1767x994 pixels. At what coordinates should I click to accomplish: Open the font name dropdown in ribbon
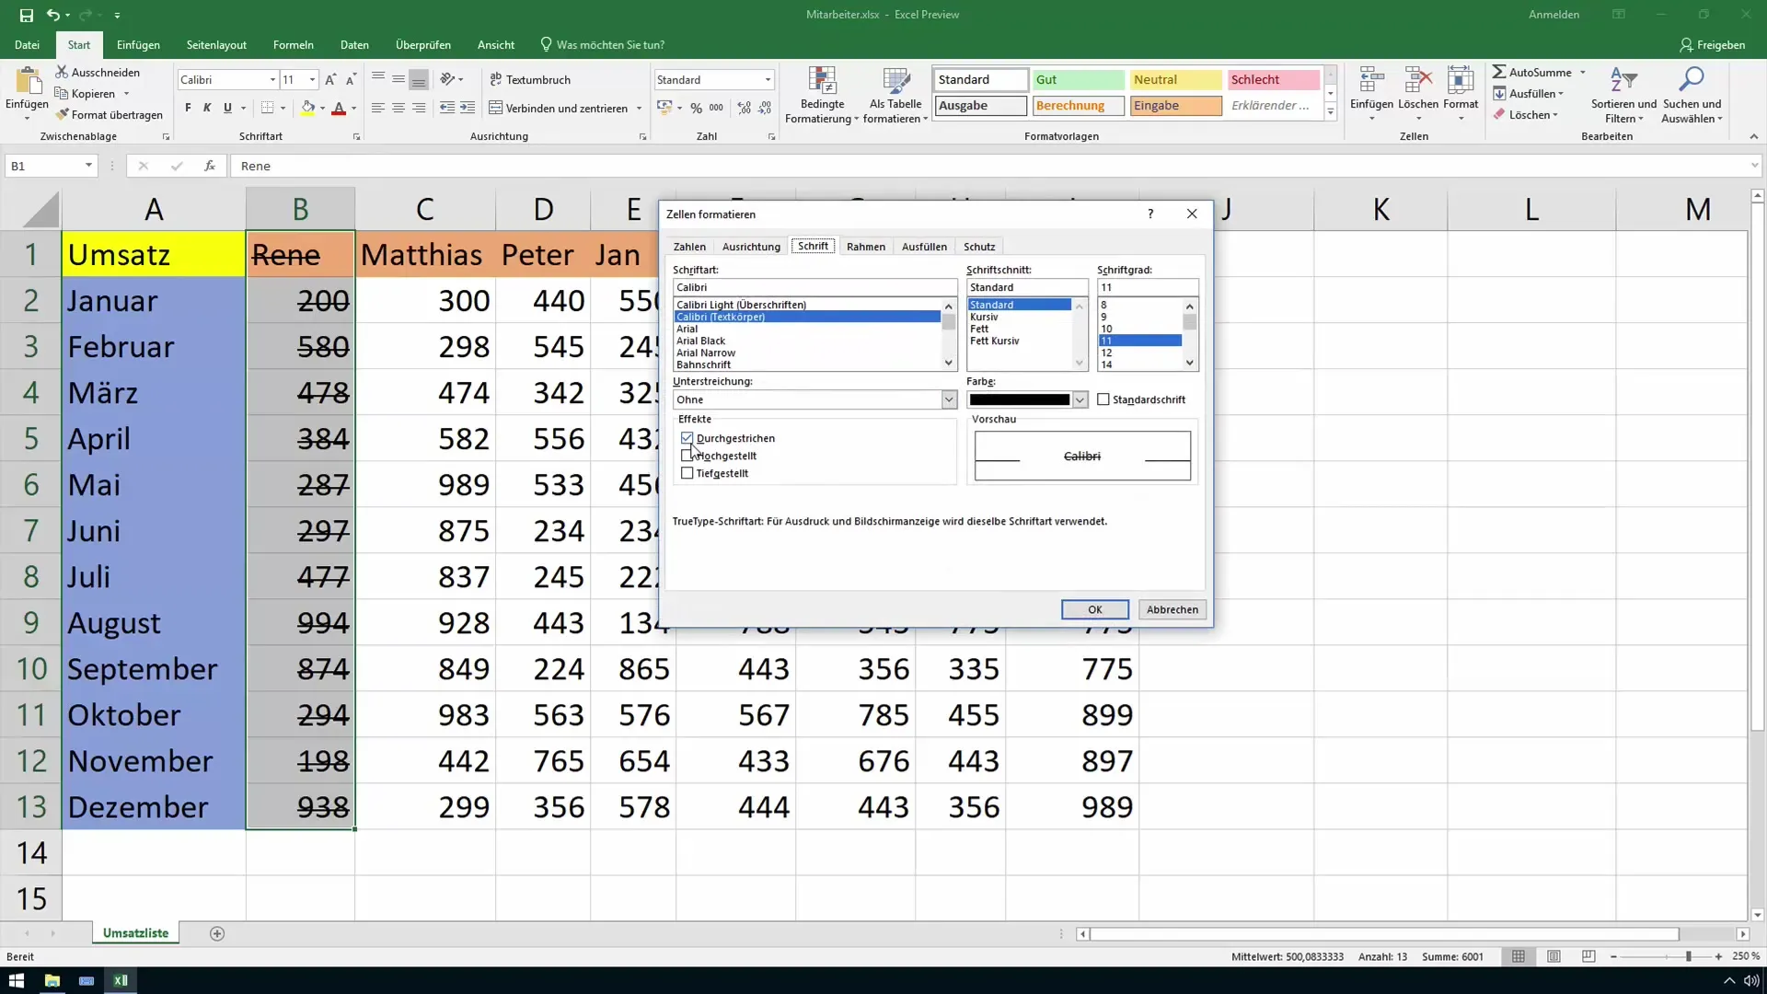pos(272,80)
